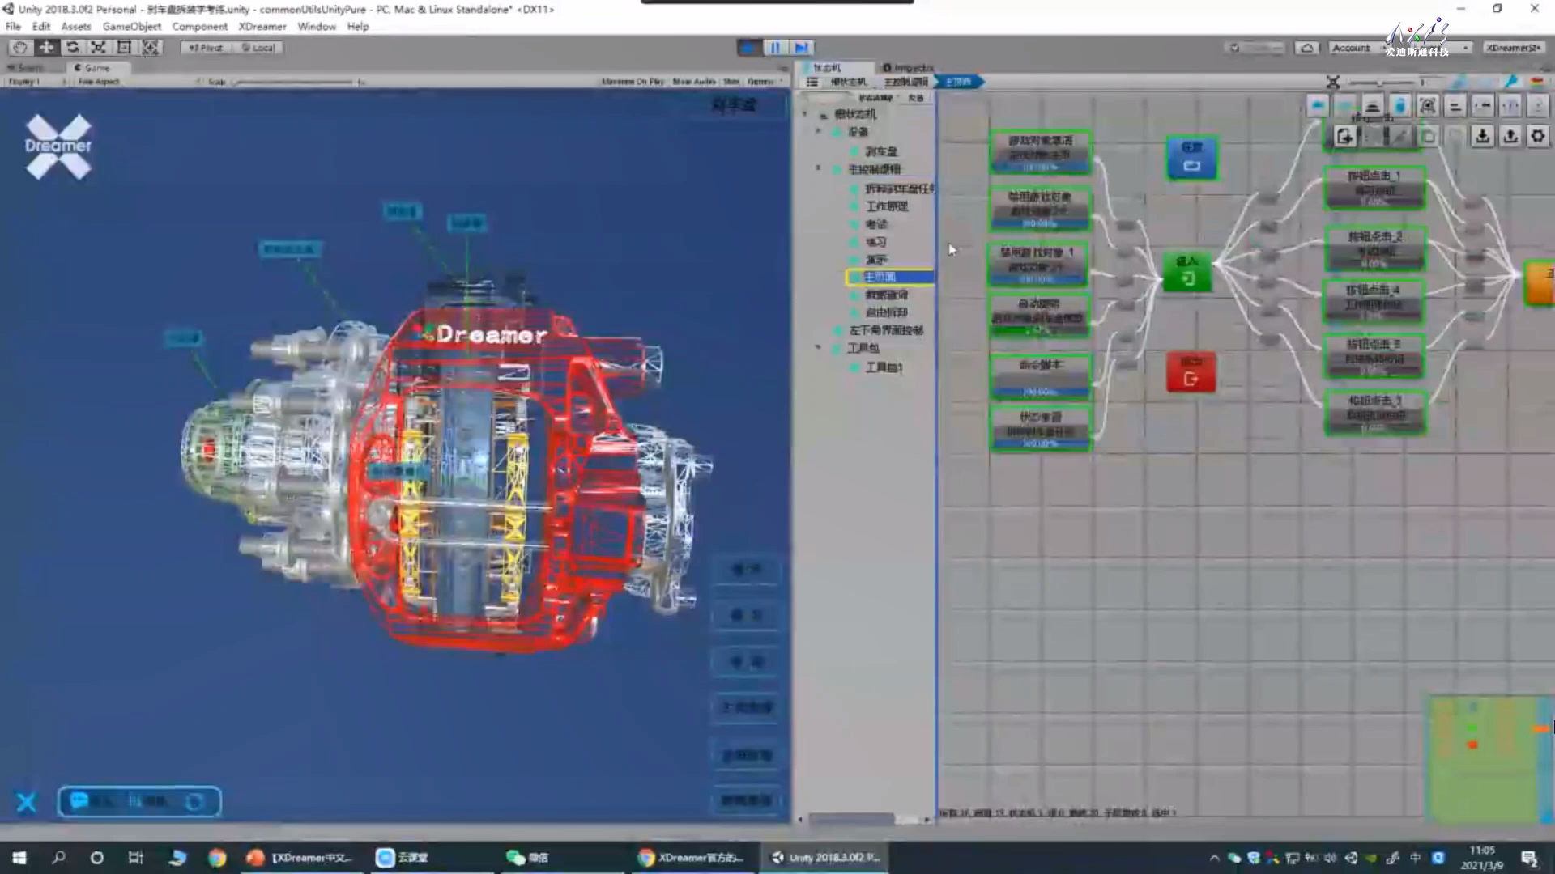Select 左下角界面控制 in the state tree

pos(885,330)
